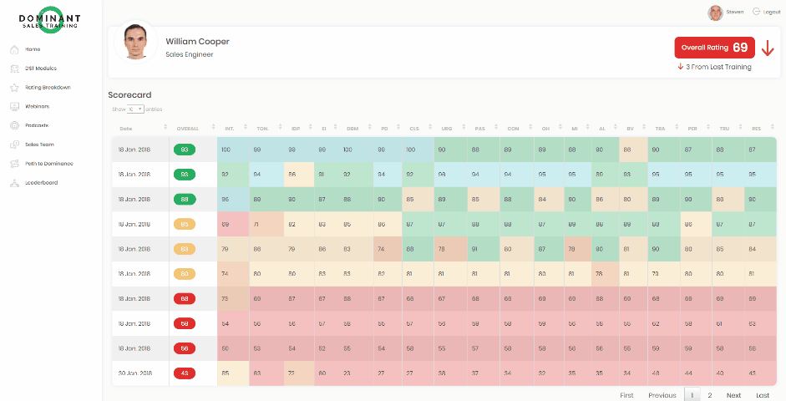Click the First pagination link

tap(626, 395)
